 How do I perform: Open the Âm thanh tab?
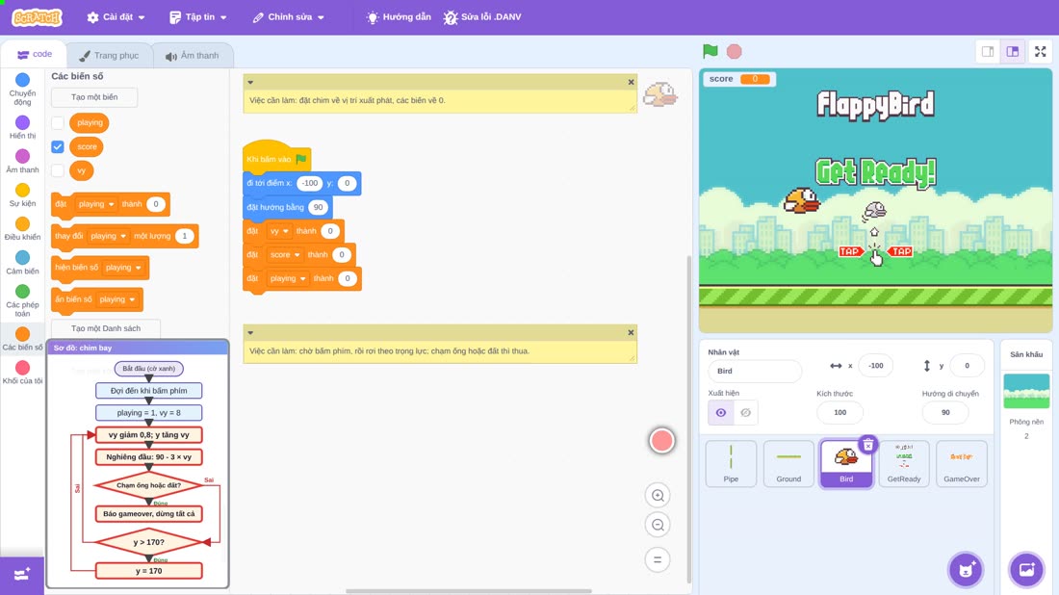point(193,56)
